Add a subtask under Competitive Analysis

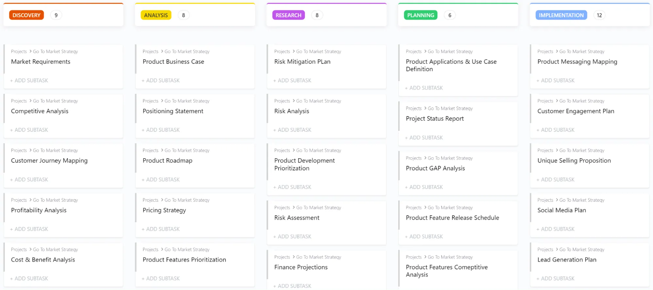click(29, 130)
